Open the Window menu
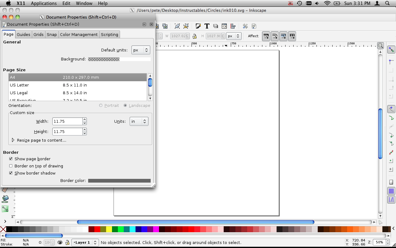The height and width of the screenshot is (248, 396). pos(84,3)
